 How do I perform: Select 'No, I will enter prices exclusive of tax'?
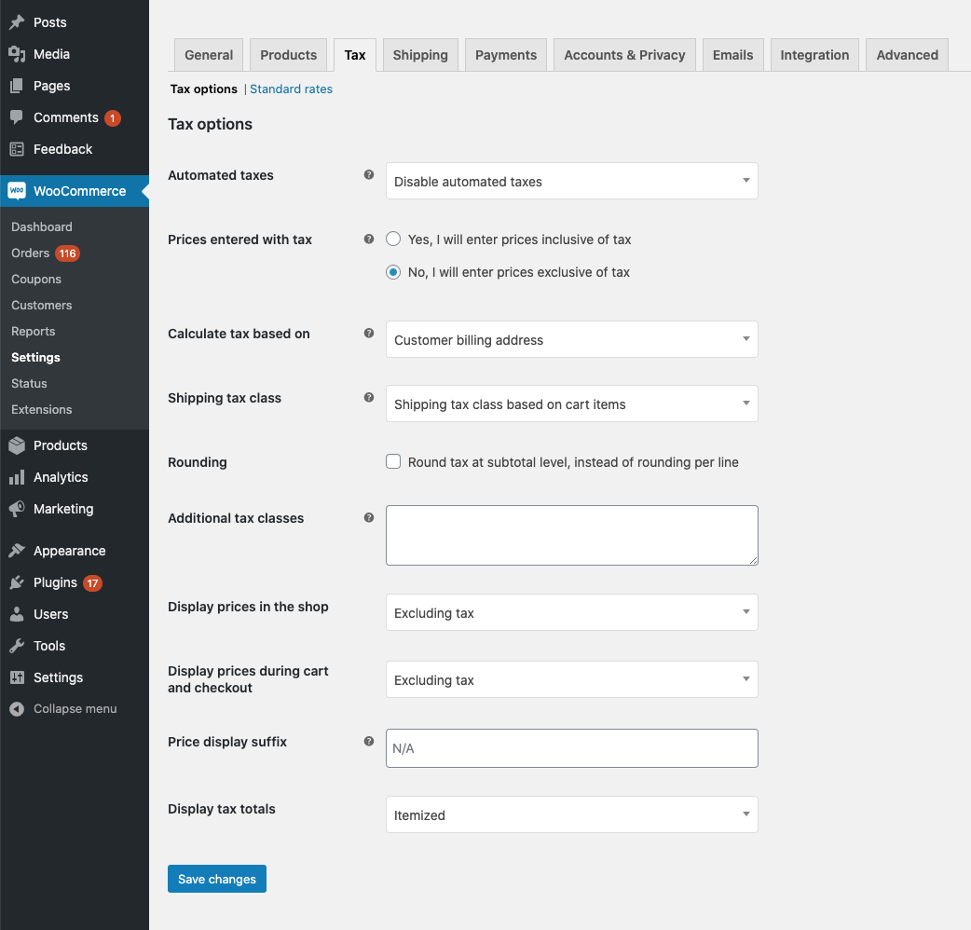click(393, 272)
